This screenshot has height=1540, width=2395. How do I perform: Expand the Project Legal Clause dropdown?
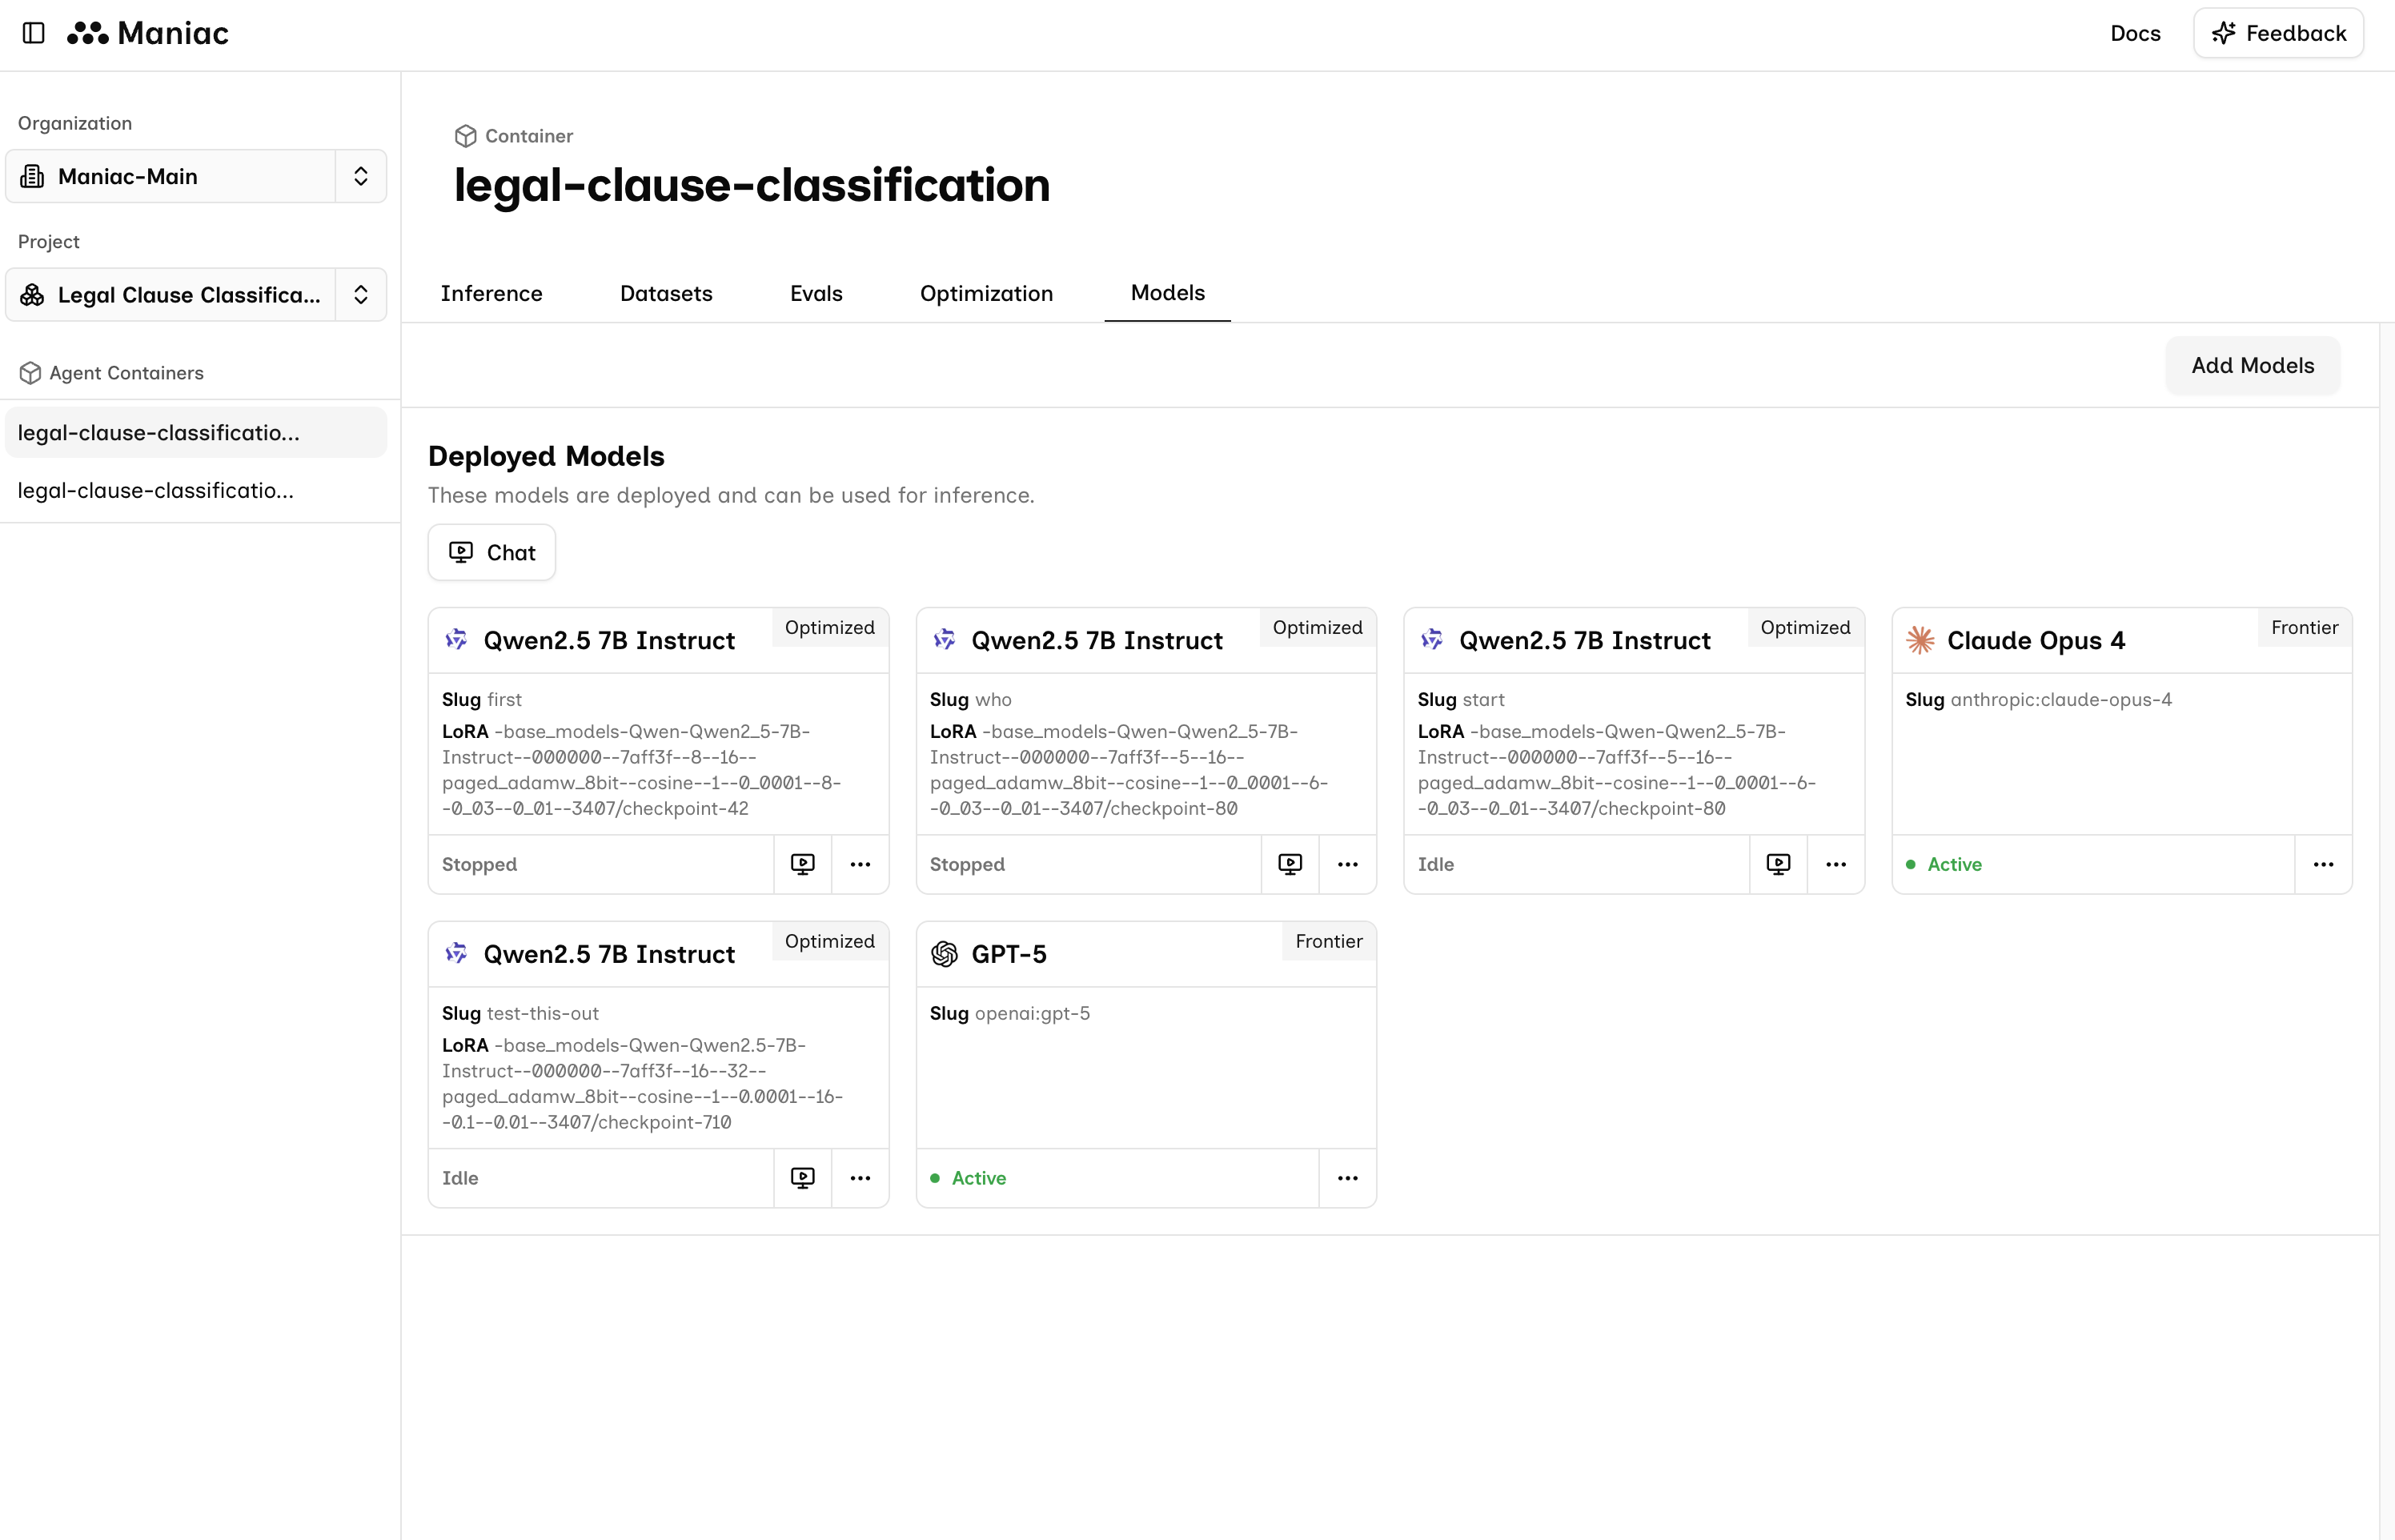tap(360, 294)
